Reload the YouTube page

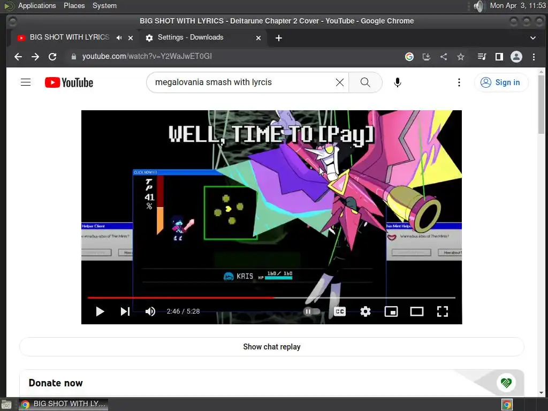coord(52,57)
